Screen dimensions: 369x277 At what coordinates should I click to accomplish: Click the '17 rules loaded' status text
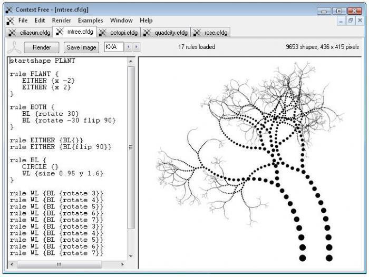click(x=197, y=47)
